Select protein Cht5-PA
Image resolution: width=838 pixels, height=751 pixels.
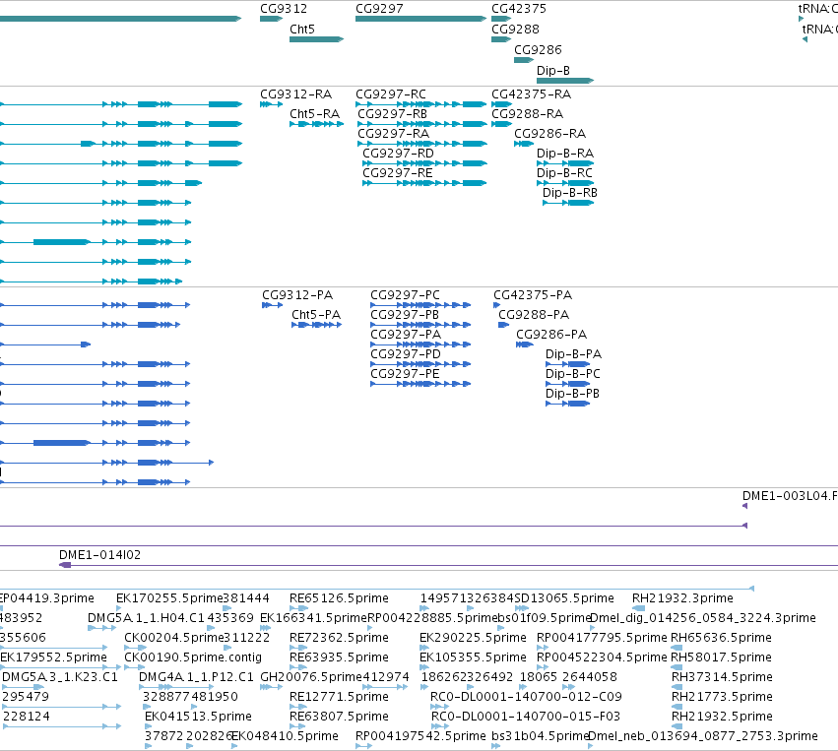[316, 325]
